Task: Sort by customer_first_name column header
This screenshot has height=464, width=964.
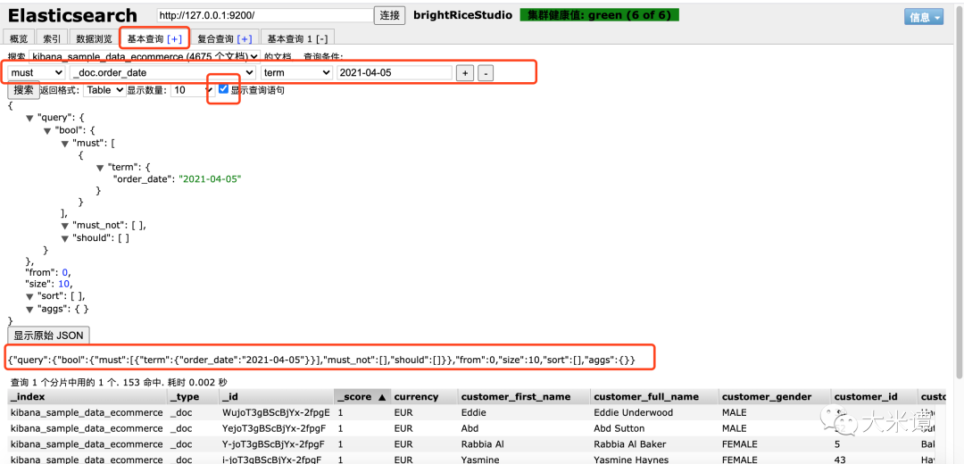Action: click(525, 397)
